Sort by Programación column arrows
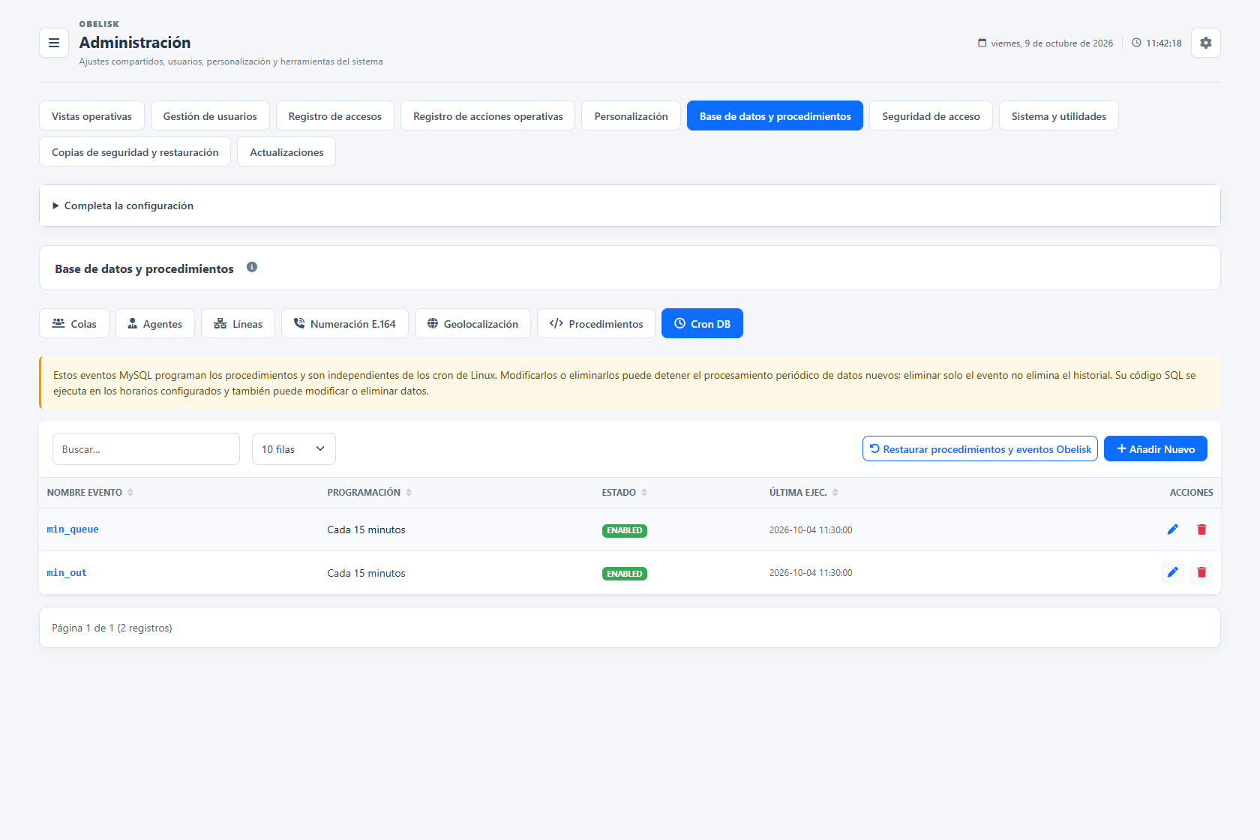The width and height of the screenshot is (1260, 840). click(x=409, y=493)
